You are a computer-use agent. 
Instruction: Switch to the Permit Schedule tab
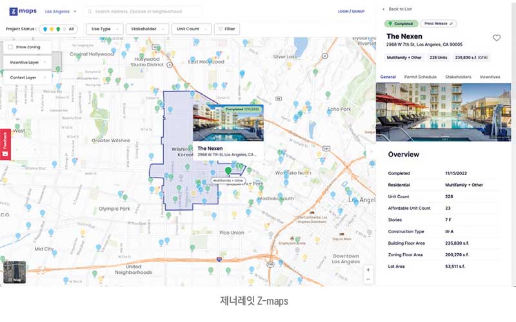pos(421,77)
